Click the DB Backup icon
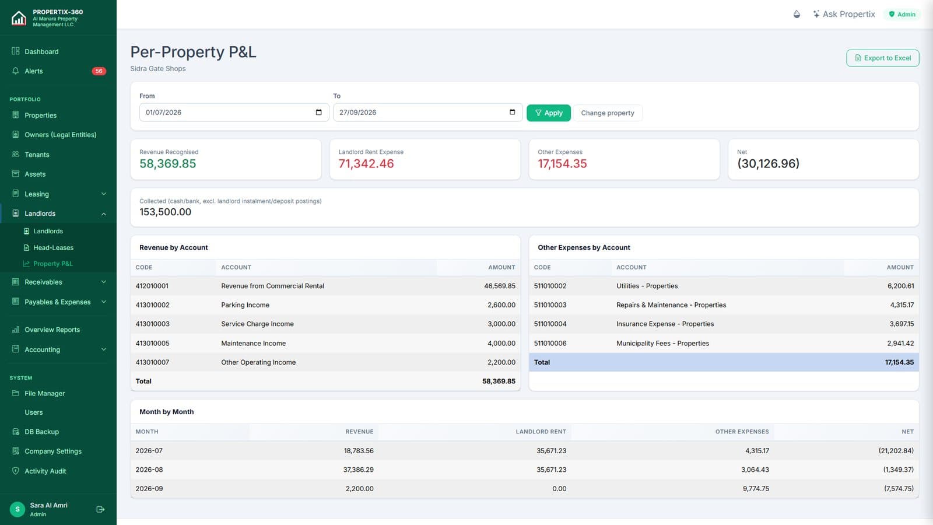Viewport: 933px width, 525px height. click(x=16, y=432)
